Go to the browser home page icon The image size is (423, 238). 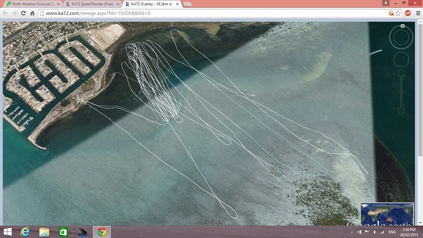point(33,13)
